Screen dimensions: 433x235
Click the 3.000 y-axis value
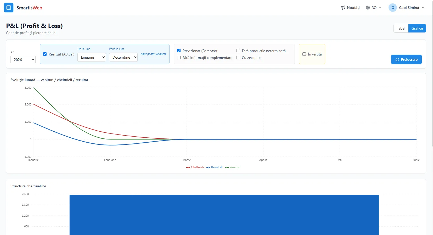28,88
